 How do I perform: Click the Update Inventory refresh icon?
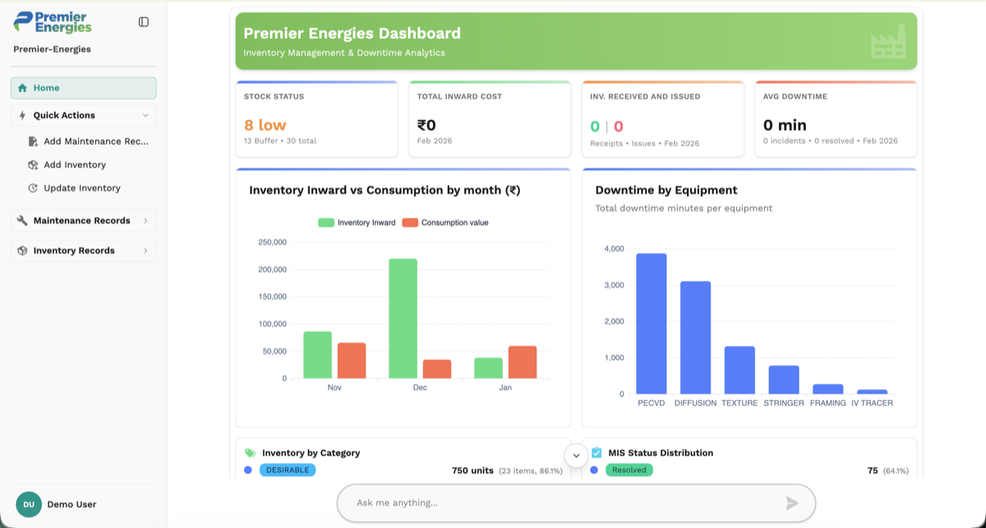click(x=33, y=188)
